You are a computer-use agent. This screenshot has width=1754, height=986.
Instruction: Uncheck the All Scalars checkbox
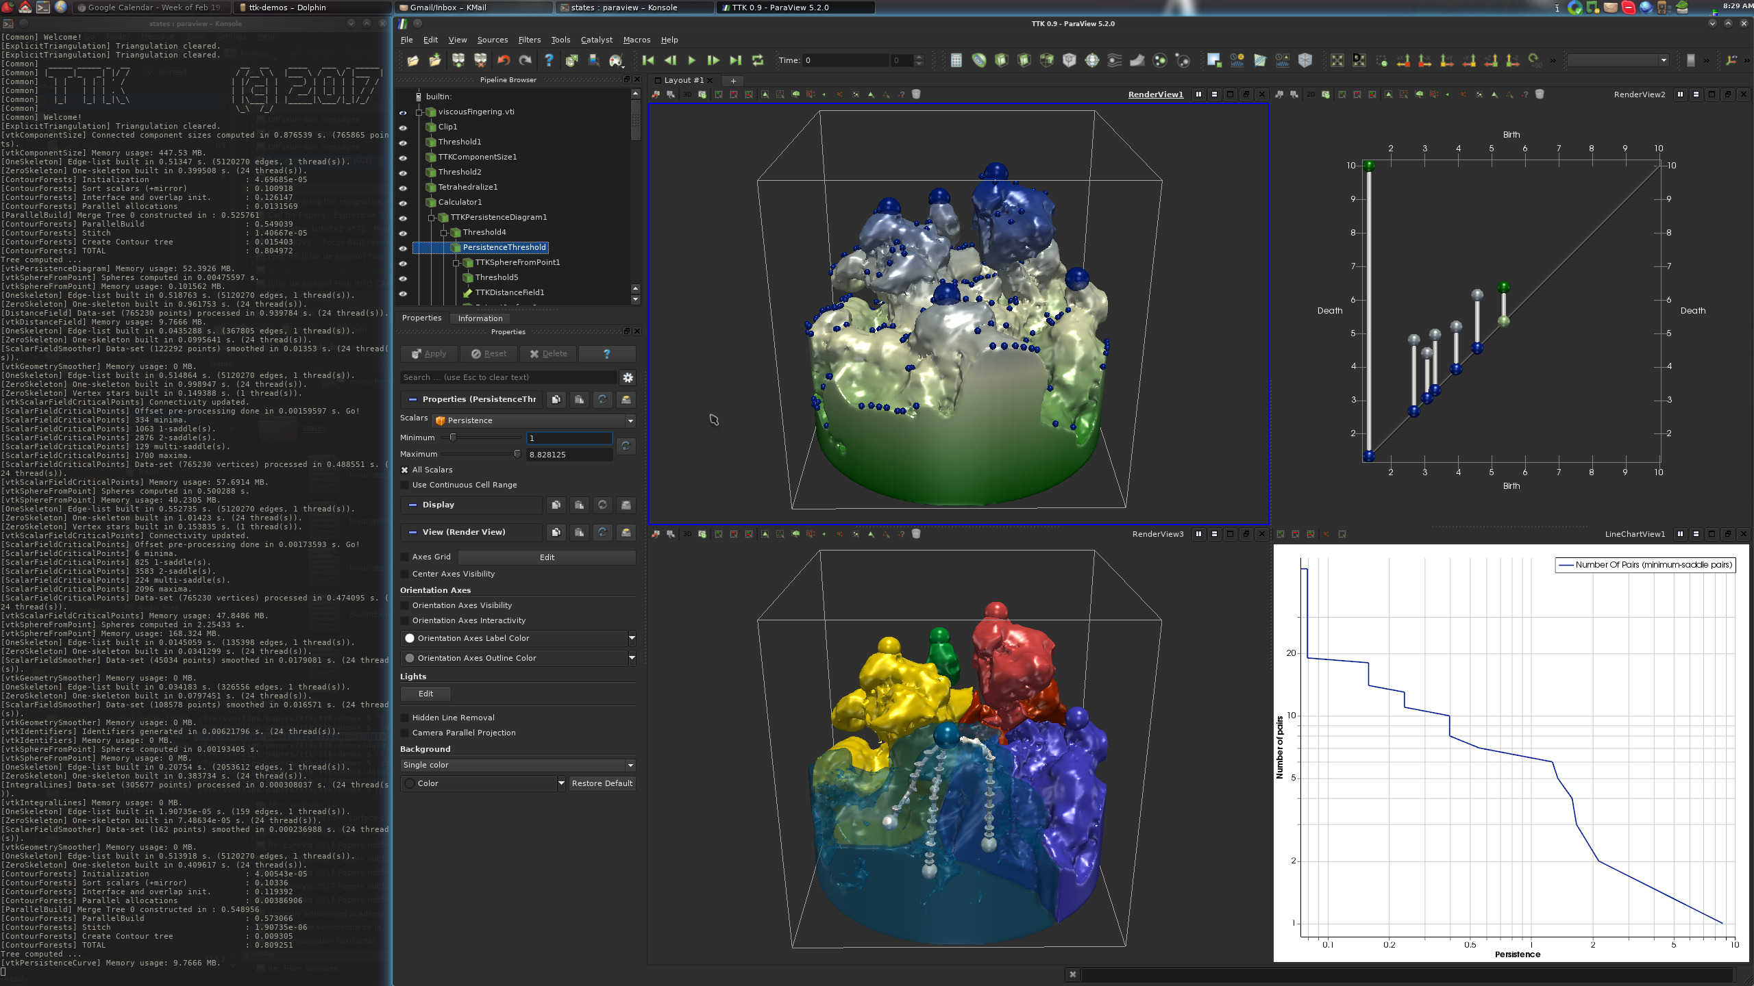[x=405, y=470]
